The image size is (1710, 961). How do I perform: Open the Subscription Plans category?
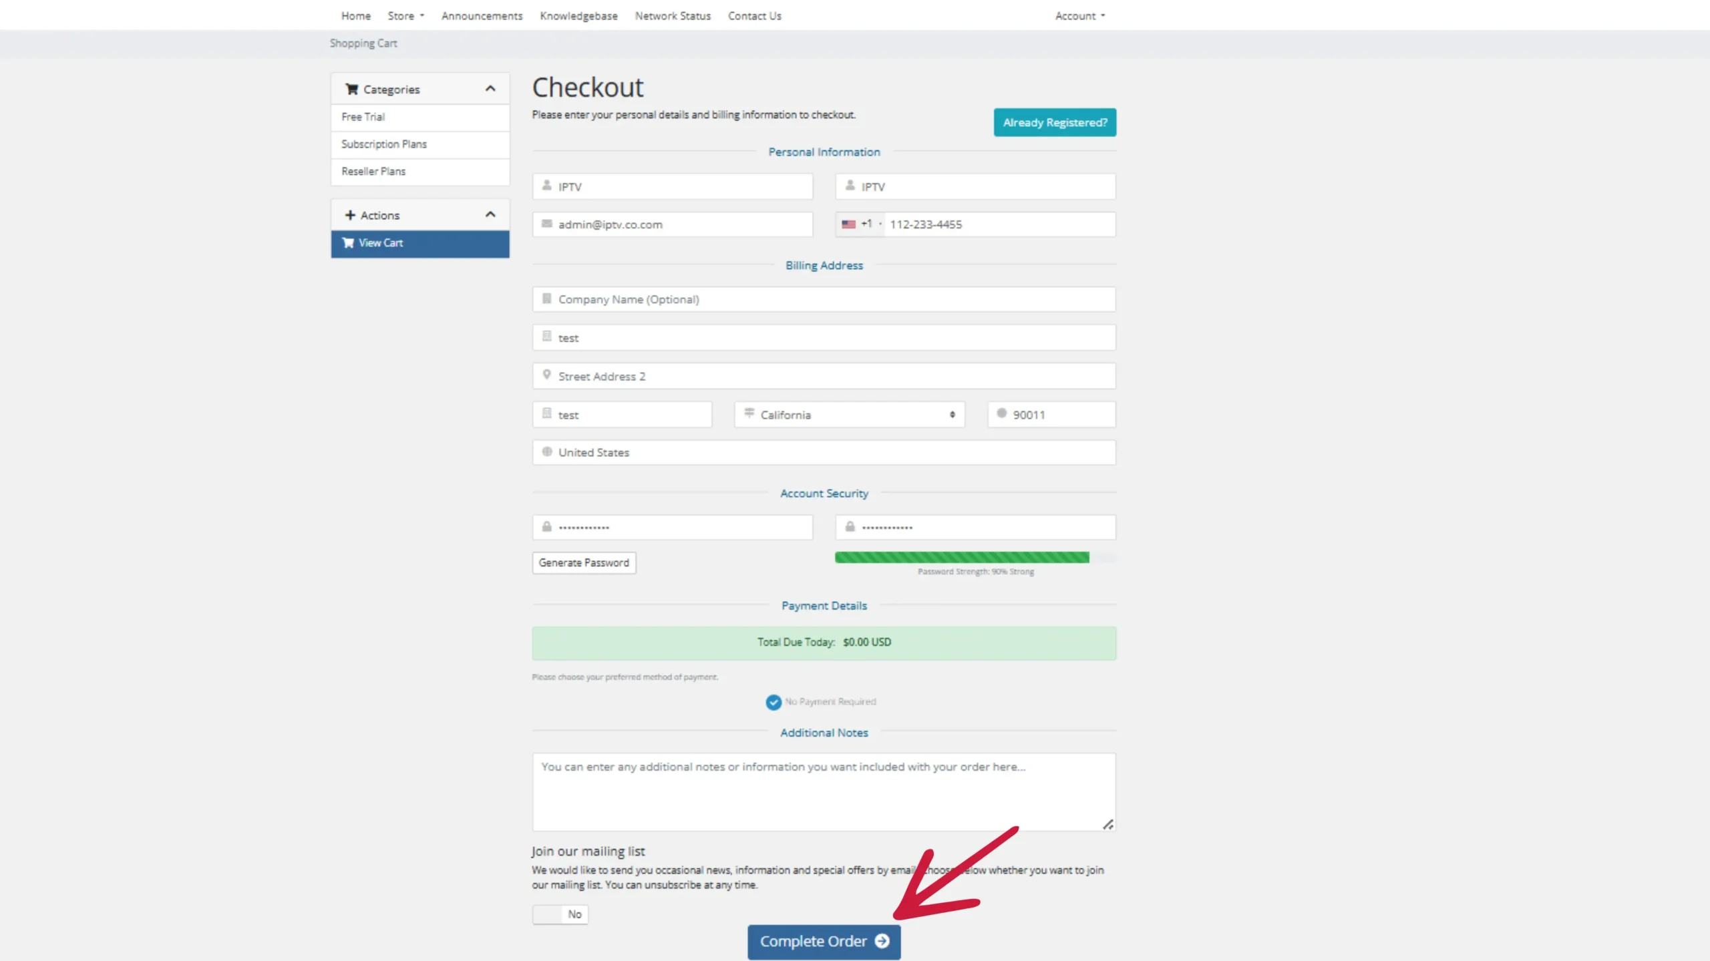[x=420, y=145]
